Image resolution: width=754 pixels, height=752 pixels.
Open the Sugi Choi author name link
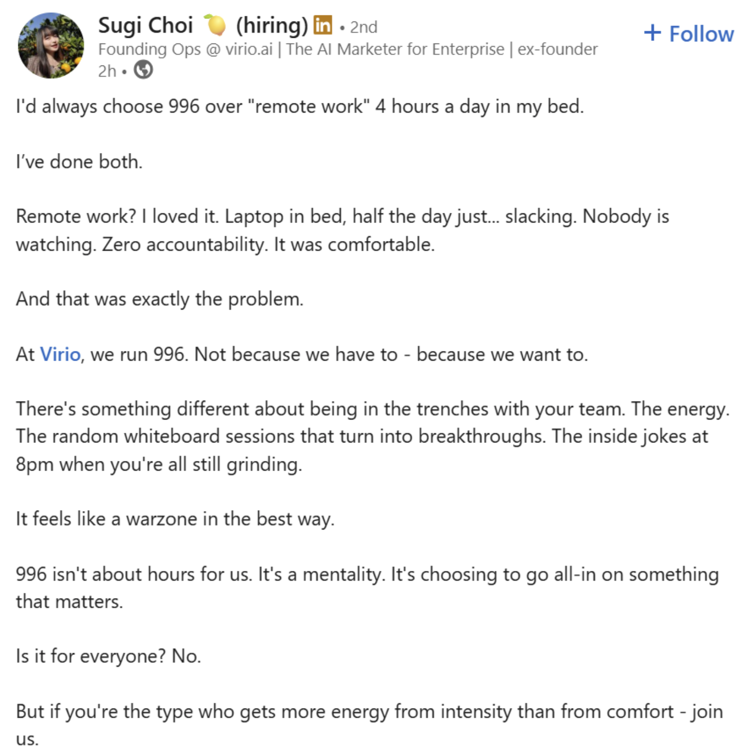point(146,26)
